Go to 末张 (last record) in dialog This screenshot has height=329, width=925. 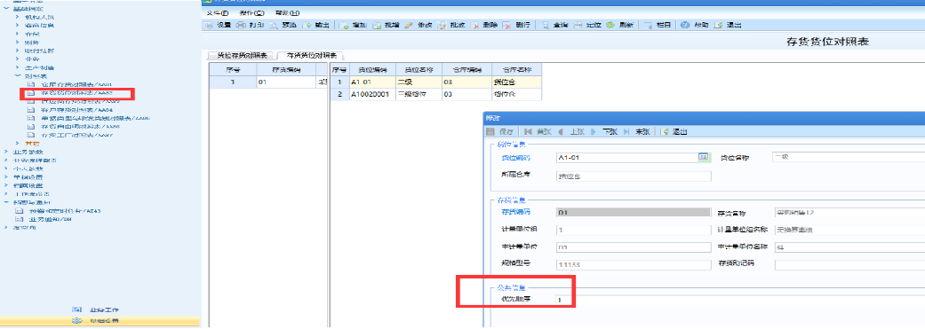click(x=636, y=132)
